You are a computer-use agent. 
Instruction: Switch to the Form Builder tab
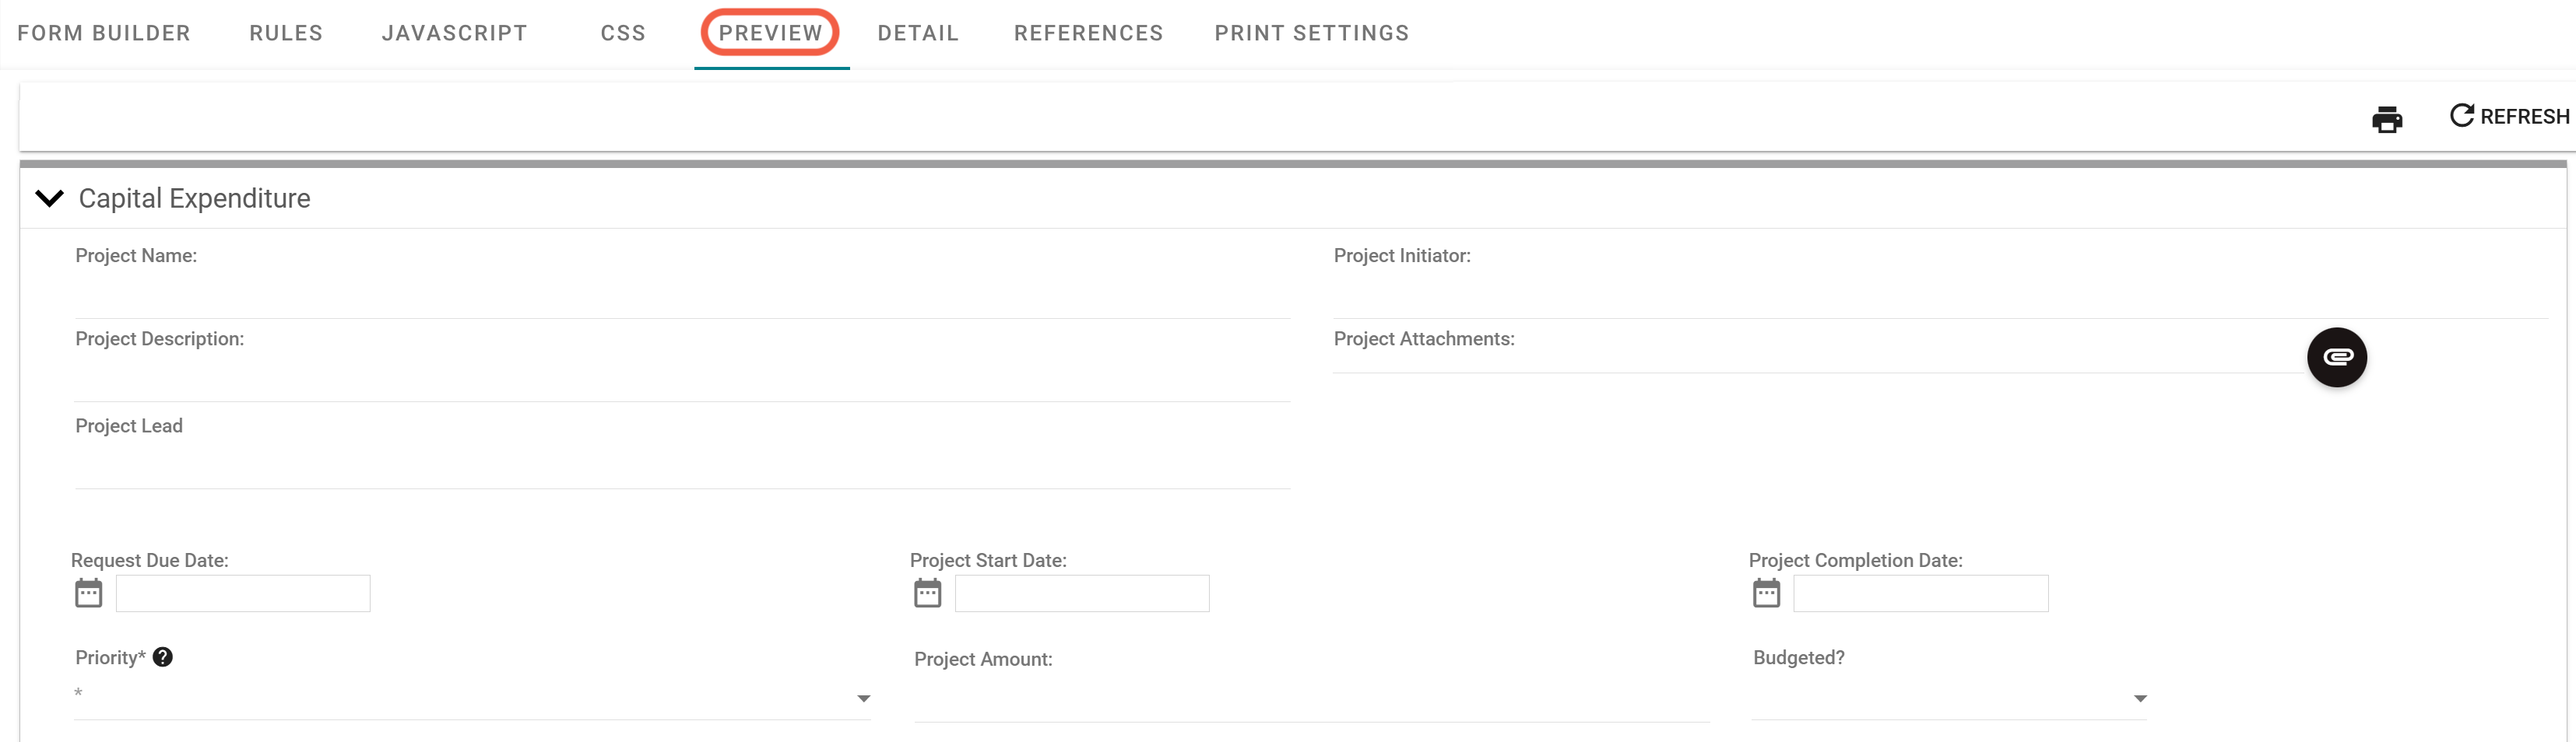coord(104,32)
